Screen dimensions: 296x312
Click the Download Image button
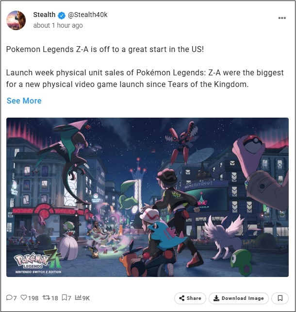(239, 298)
